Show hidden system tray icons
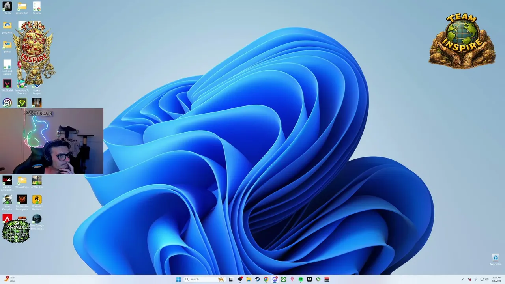Screen dimensions: 505x284 pyautogui.click(x=463, y=279)
